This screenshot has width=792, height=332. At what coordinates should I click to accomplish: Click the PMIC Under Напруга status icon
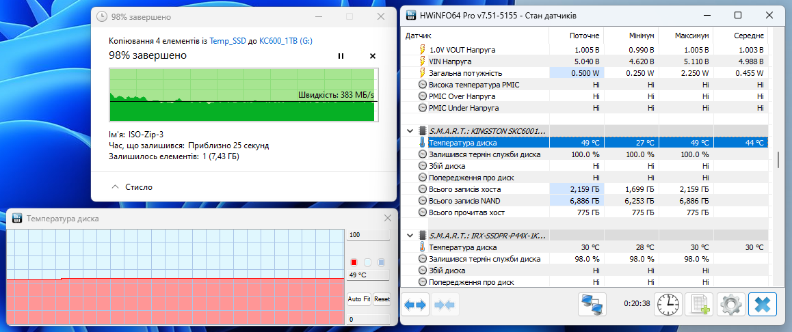coord(422,107)
